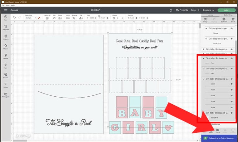This screenshot has width=238, height=142.
Task: Open the Offset dropdown
Action: click(x=60, y=18)
